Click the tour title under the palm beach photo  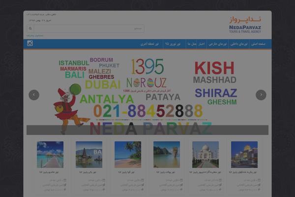tap(126, 172)
